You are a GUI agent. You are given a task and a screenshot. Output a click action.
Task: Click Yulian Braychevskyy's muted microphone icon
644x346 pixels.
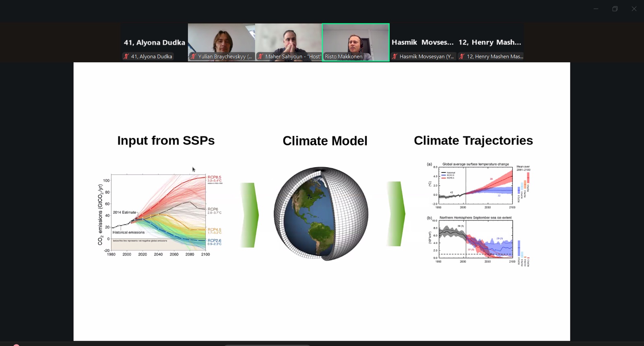click(194, 57)
